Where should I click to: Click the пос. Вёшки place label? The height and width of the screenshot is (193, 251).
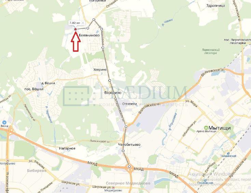pyautogui.click(x=34, y=89)
